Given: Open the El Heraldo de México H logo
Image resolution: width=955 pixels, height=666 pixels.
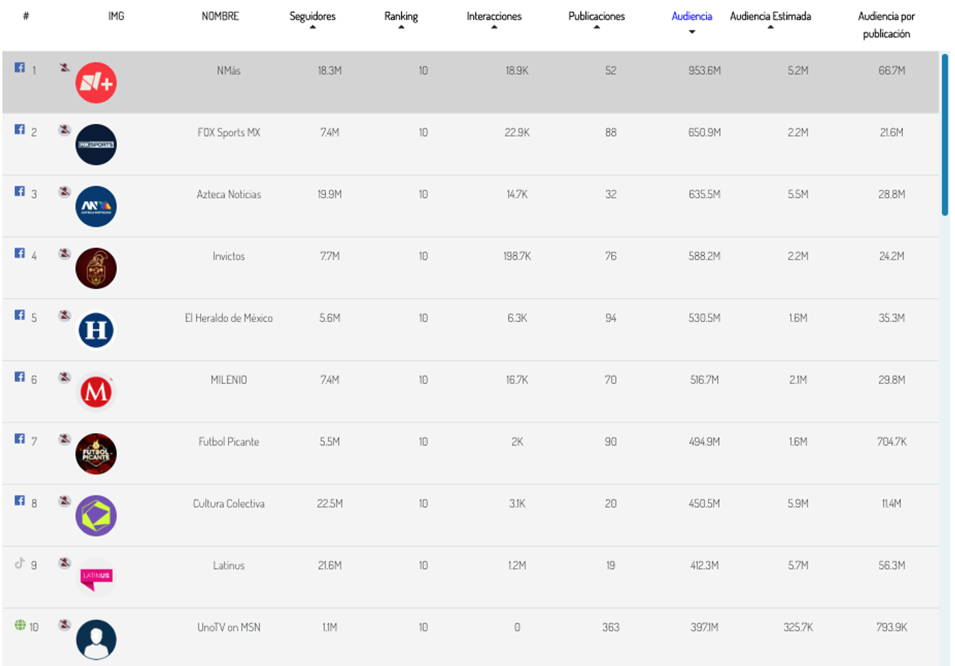Looking at the screenshot, I should 96,330.
